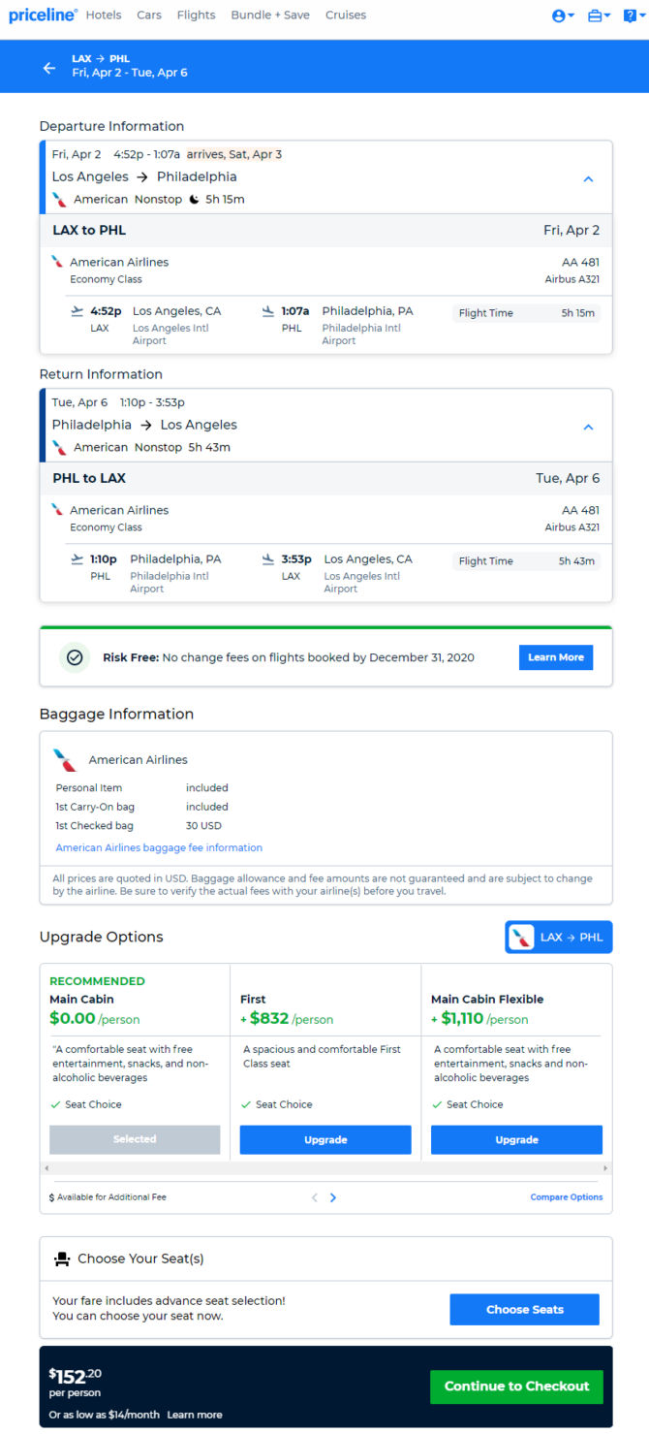Click Learn more about monthly payments

click(x=195, y=1415)
